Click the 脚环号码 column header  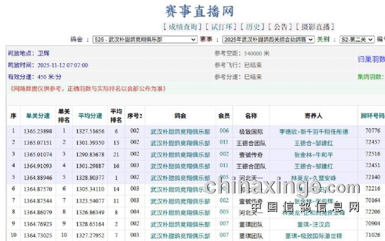point(373,115)
